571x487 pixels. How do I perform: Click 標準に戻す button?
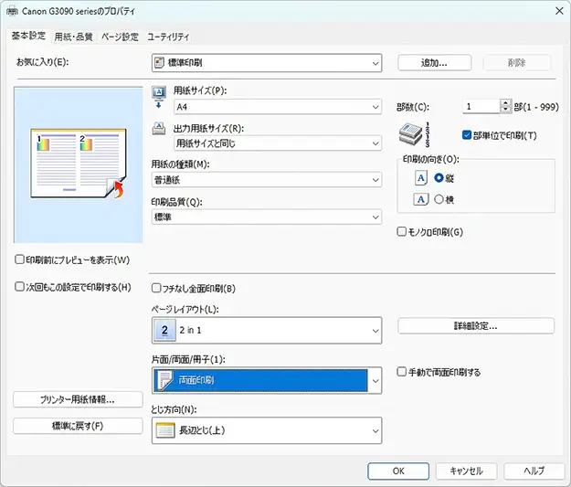point(78,426)
